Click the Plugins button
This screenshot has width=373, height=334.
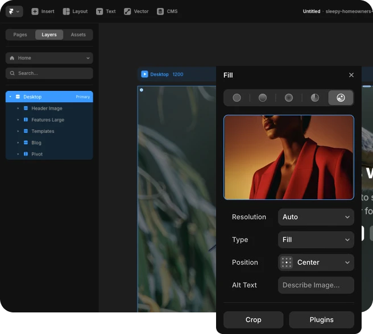321,320
